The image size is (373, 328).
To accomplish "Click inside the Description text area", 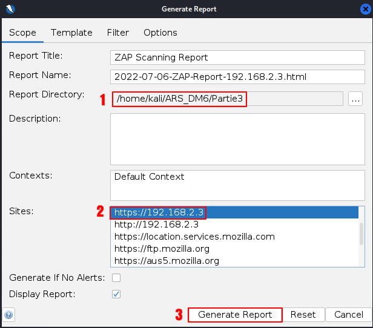I will click(237, 139).
